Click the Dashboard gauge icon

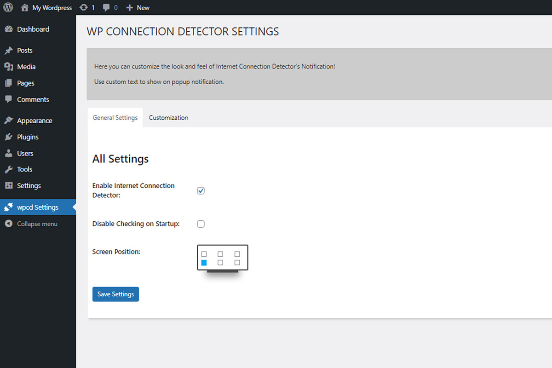coord(8,29)
